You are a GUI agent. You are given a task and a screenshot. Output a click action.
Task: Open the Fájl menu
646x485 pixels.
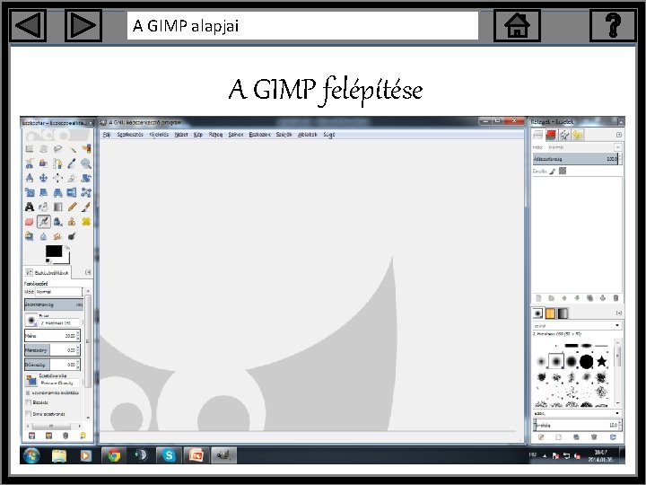click(x=107, y=135)
